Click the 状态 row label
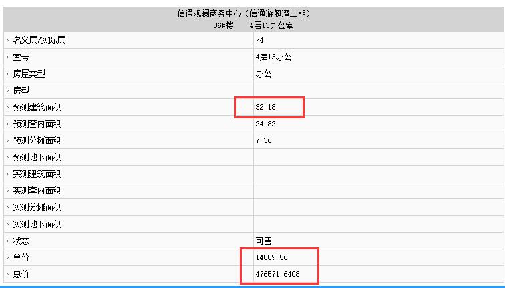Image resolution: width=505 pixels, height=288 pixels. click(x=21, y=241)
